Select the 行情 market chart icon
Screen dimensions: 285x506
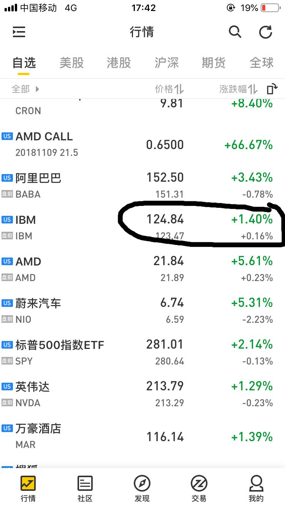click(28, 484)
